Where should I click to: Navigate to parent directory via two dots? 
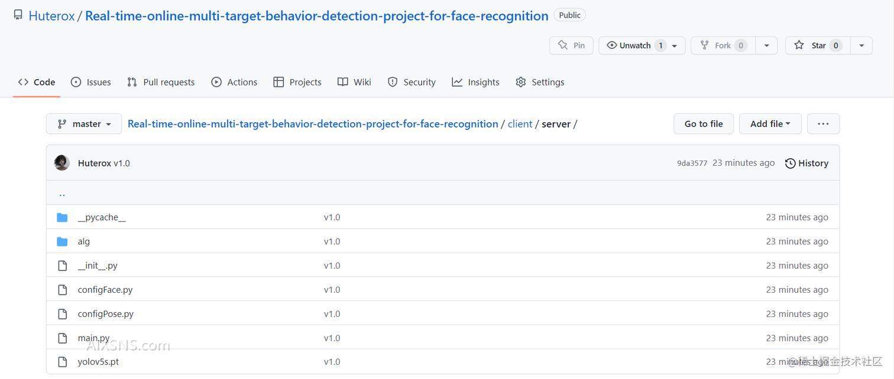coord(62,193)
